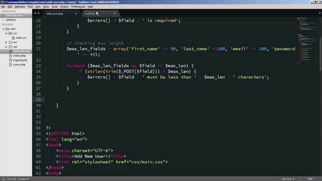
Task: Click the DOCTYPE text on line 35
Action: coord(60,134)
